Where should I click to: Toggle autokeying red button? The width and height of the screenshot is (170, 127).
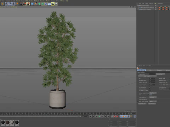click(x=117, y=116)
